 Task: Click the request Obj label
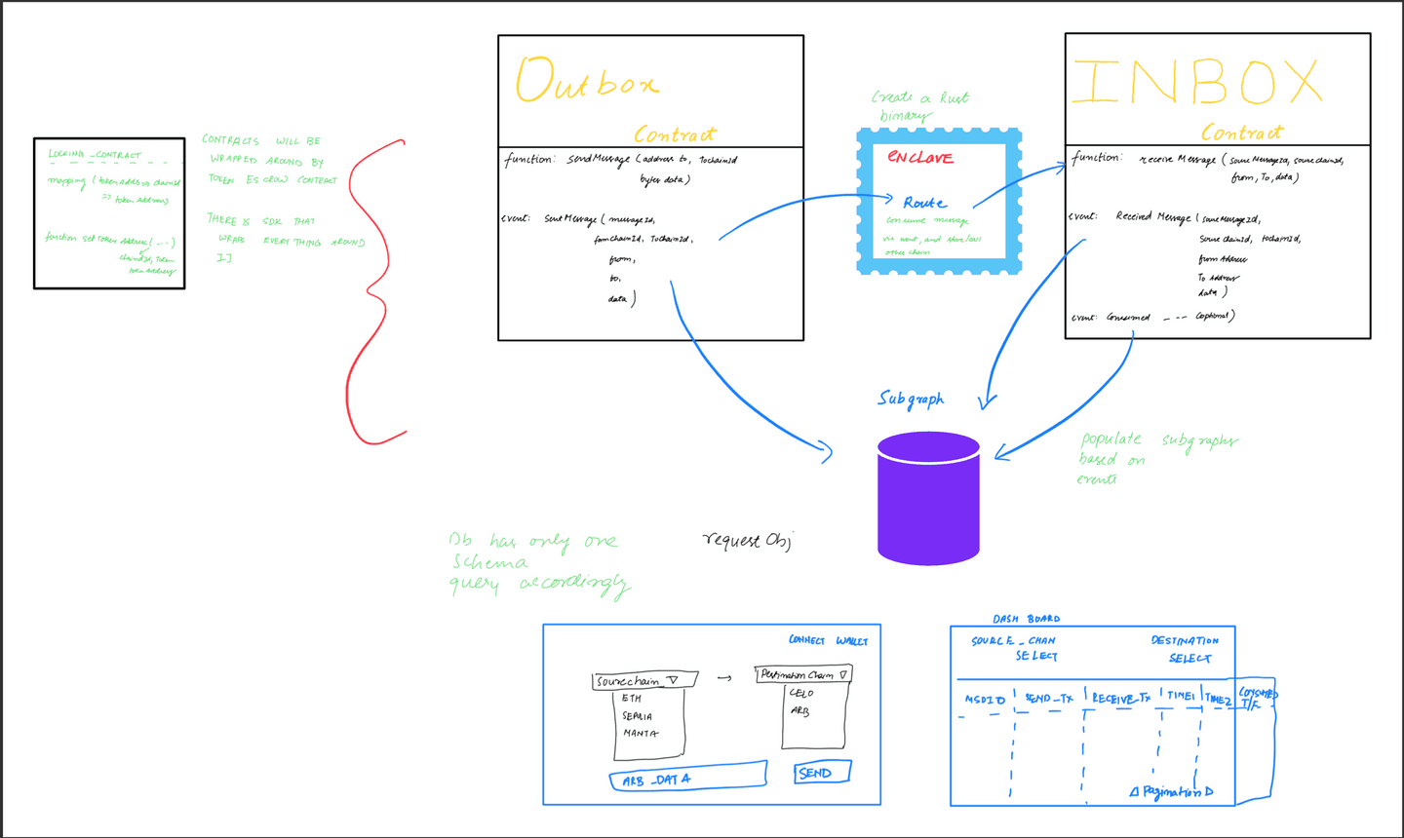click(747, 540)
